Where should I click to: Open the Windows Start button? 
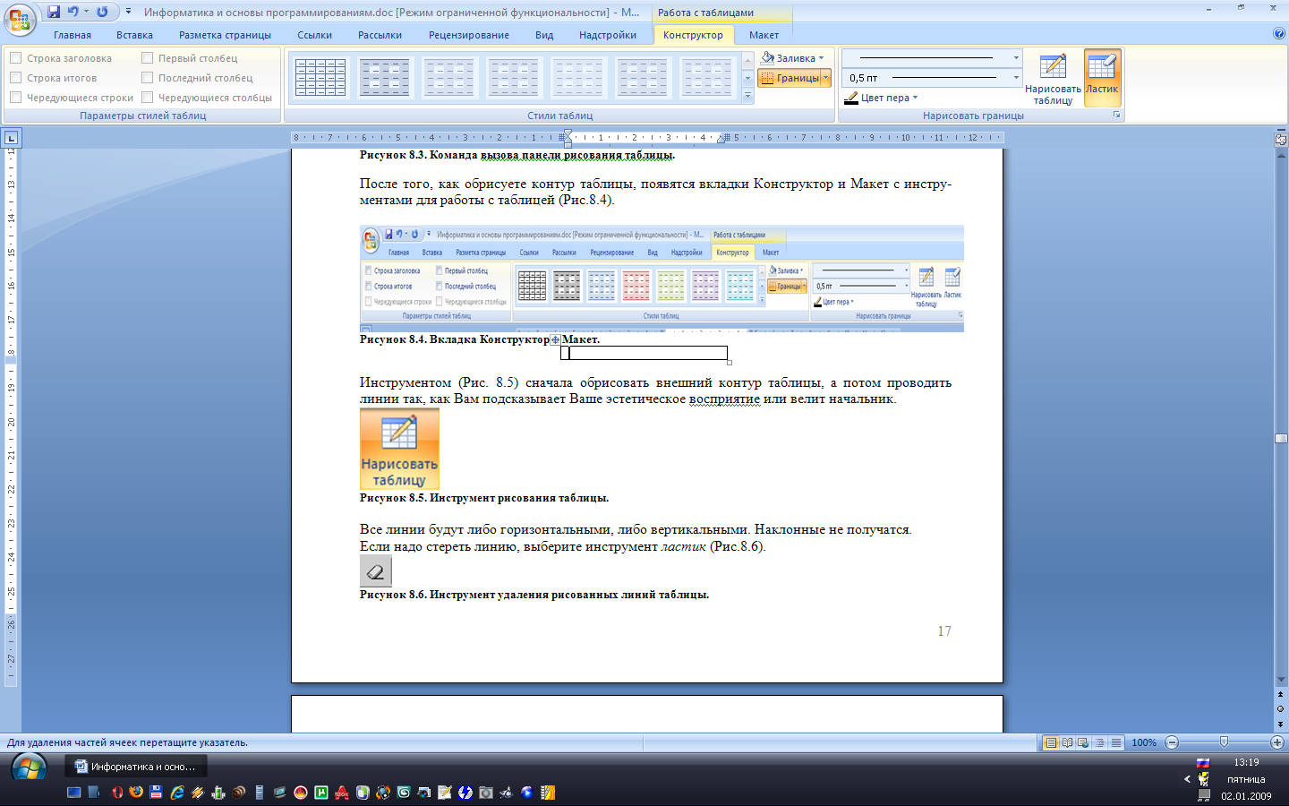point(29,767)
